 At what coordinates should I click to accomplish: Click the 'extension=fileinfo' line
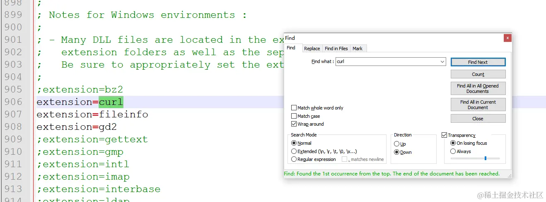(92, 114)
